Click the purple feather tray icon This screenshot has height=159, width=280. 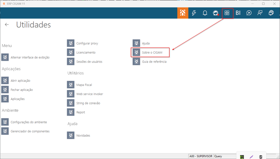(x=251, y=157)
